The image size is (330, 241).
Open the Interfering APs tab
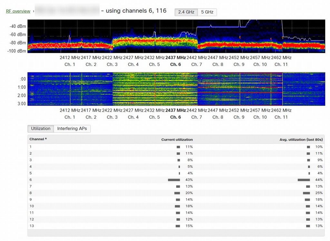pyautogui.click(x=72, y=129)
